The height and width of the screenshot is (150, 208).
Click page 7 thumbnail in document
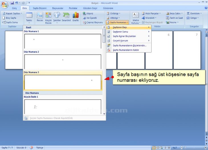click(x=187, y=50)
